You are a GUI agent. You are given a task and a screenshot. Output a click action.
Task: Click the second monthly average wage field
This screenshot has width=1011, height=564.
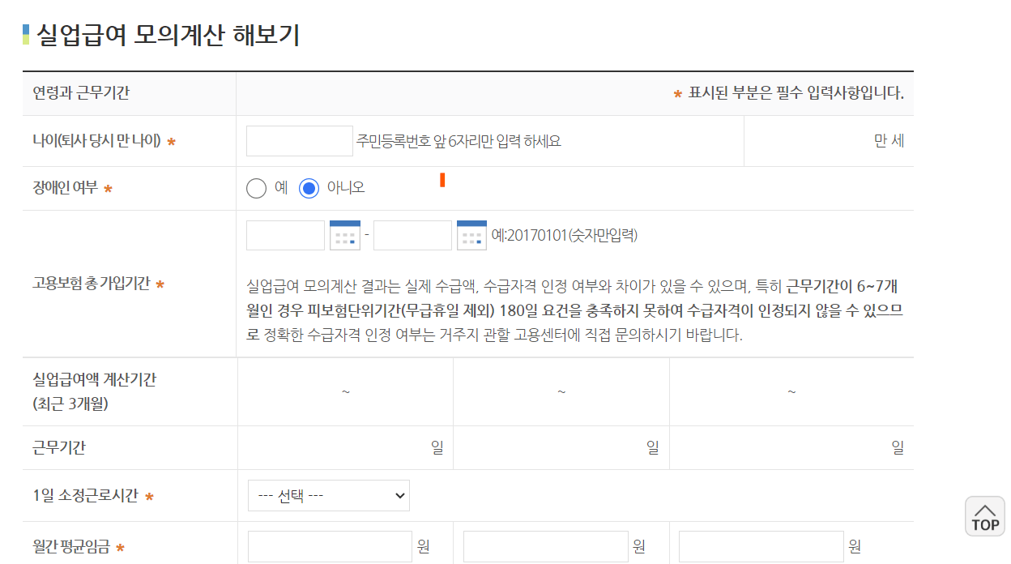pyautogui.click(x=544, y=545)
